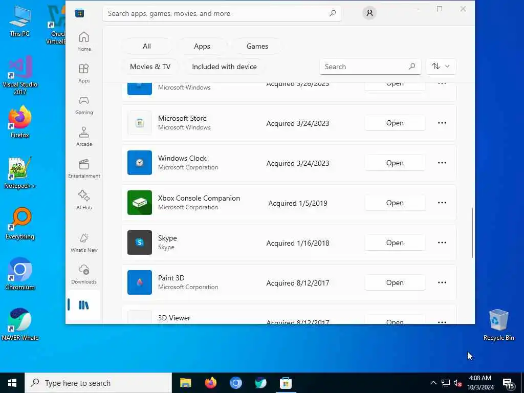Click the Microsoft Store app tile icon

tap(140, 123)
